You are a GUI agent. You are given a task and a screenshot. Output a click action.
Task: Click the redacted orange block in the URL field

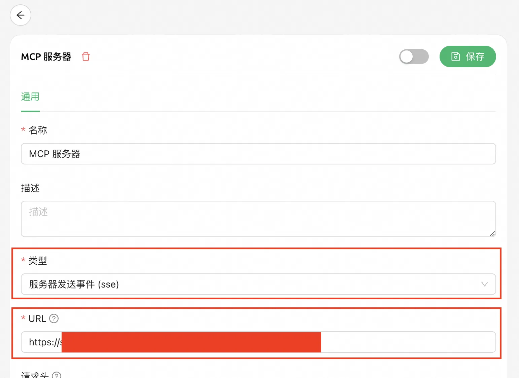[191, 342]
